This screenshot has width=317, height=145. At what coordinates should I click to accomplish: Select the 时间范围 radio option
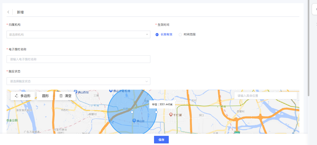click(180, 35)
